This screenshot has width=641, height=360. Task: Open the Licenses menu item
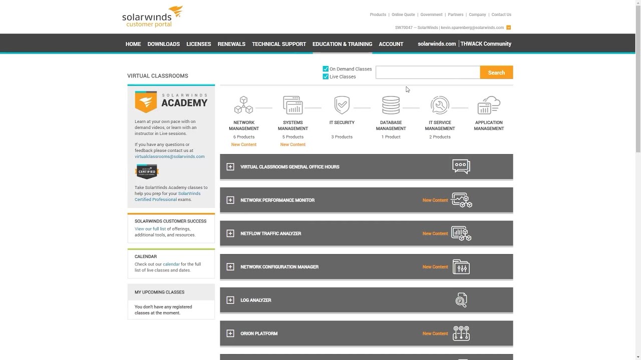point(198,44)
